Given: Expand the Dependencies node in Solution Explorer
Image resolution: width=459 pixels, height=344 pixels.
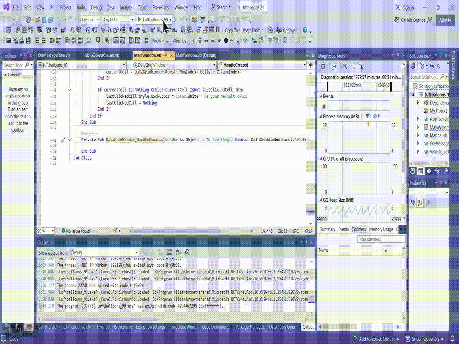Looking at the screenshot, I should pos(418,103).
